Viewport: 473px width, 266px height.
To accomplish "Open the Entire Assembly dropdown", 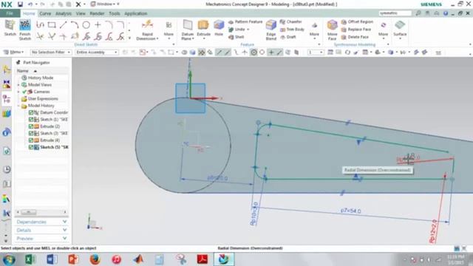I will click(x=97, y=52).
